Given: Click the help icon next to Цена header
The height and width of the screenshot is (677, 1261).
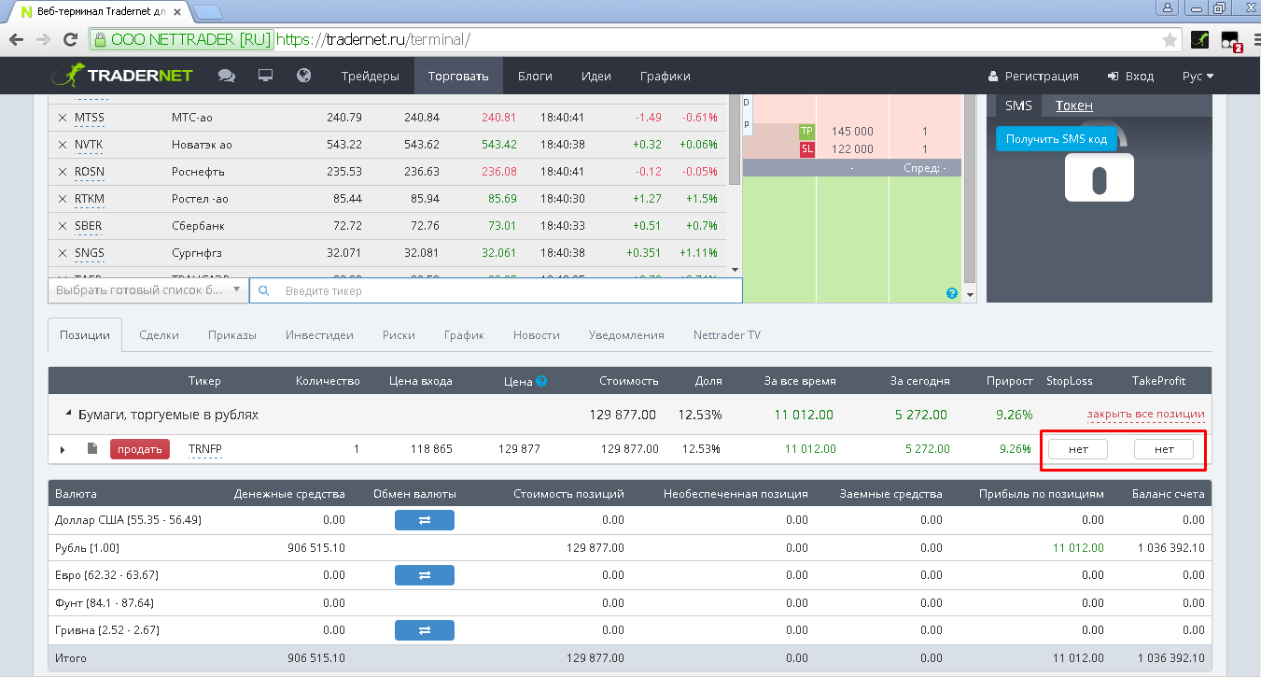Looking at the screenshot, I should (541, 381).
